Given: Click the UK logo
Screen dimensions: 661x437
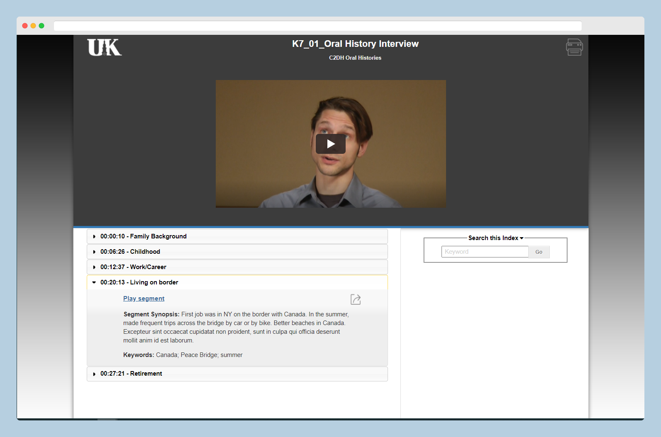Looking at the screenshot, I should tap(105, 47).
